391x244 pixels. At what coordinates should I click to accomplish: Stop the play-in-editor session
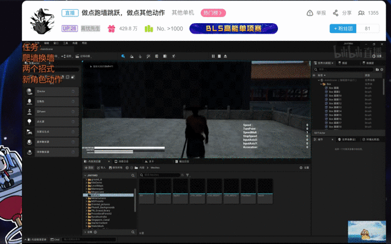tap(219, 56)
